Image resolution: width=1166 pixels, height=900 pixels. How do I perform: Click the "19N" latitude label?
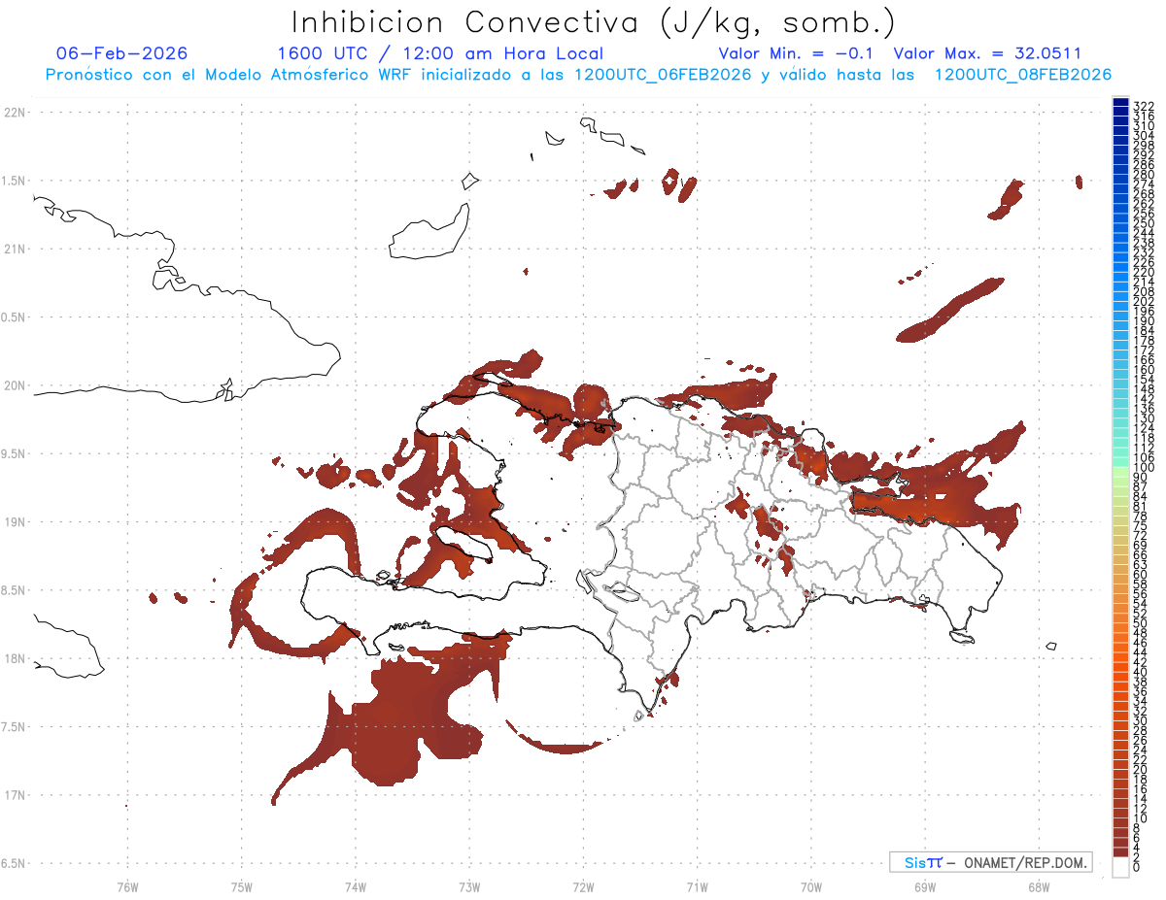(x=16, y=521)
